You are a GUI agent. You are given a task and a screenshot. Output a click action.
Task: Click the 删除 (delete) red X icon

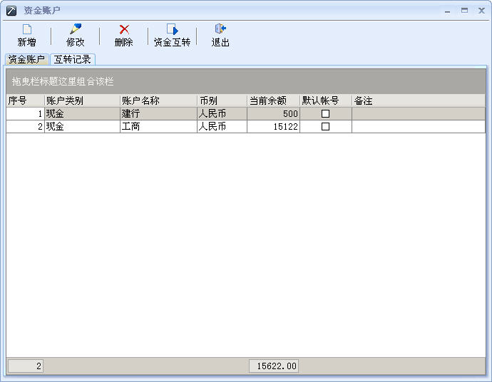tap(124, 29)
